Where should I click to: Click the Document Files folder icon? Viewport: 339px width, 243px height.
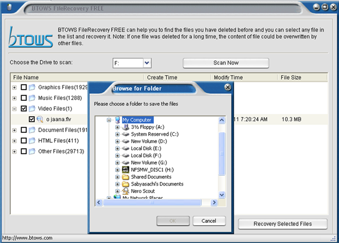pyautogui.click(x=32, y=130)
